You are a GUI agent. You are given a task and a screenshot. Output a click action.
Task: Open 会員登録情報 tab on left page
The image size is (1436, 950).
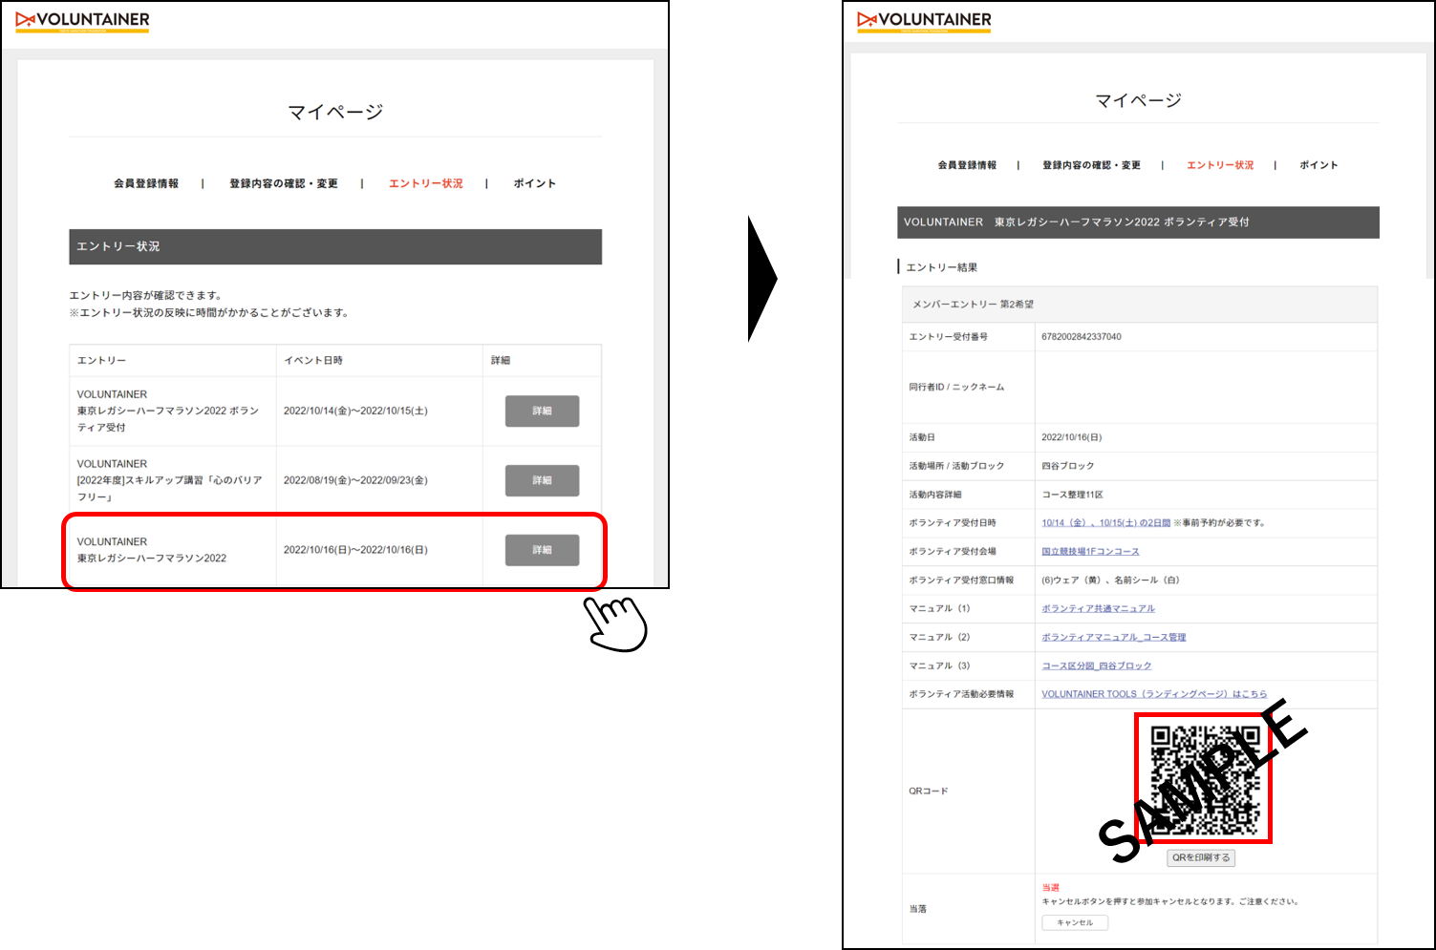coord(146,183)
